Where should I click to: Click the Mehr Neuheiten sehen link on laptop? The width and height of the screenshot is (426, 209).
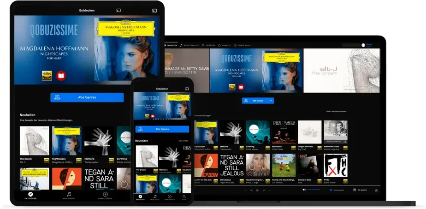click(337, 112)
